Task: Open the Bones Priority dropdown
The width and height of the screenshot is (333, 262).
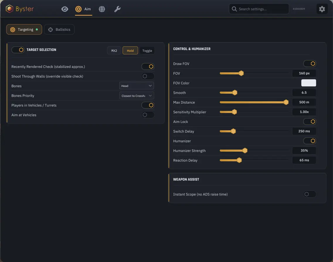Action: (137, 96)
